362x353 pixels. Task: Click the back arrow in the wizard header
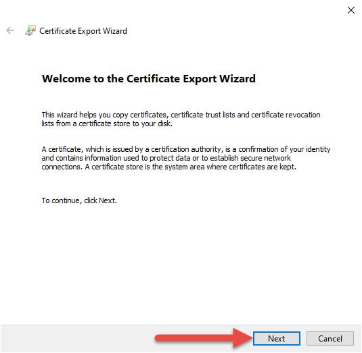pos(10,30)
